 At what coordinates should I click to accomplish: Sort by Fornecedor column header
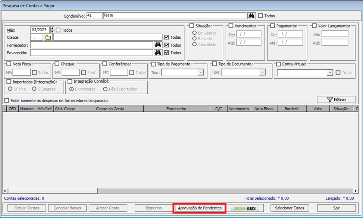point(176,109)
